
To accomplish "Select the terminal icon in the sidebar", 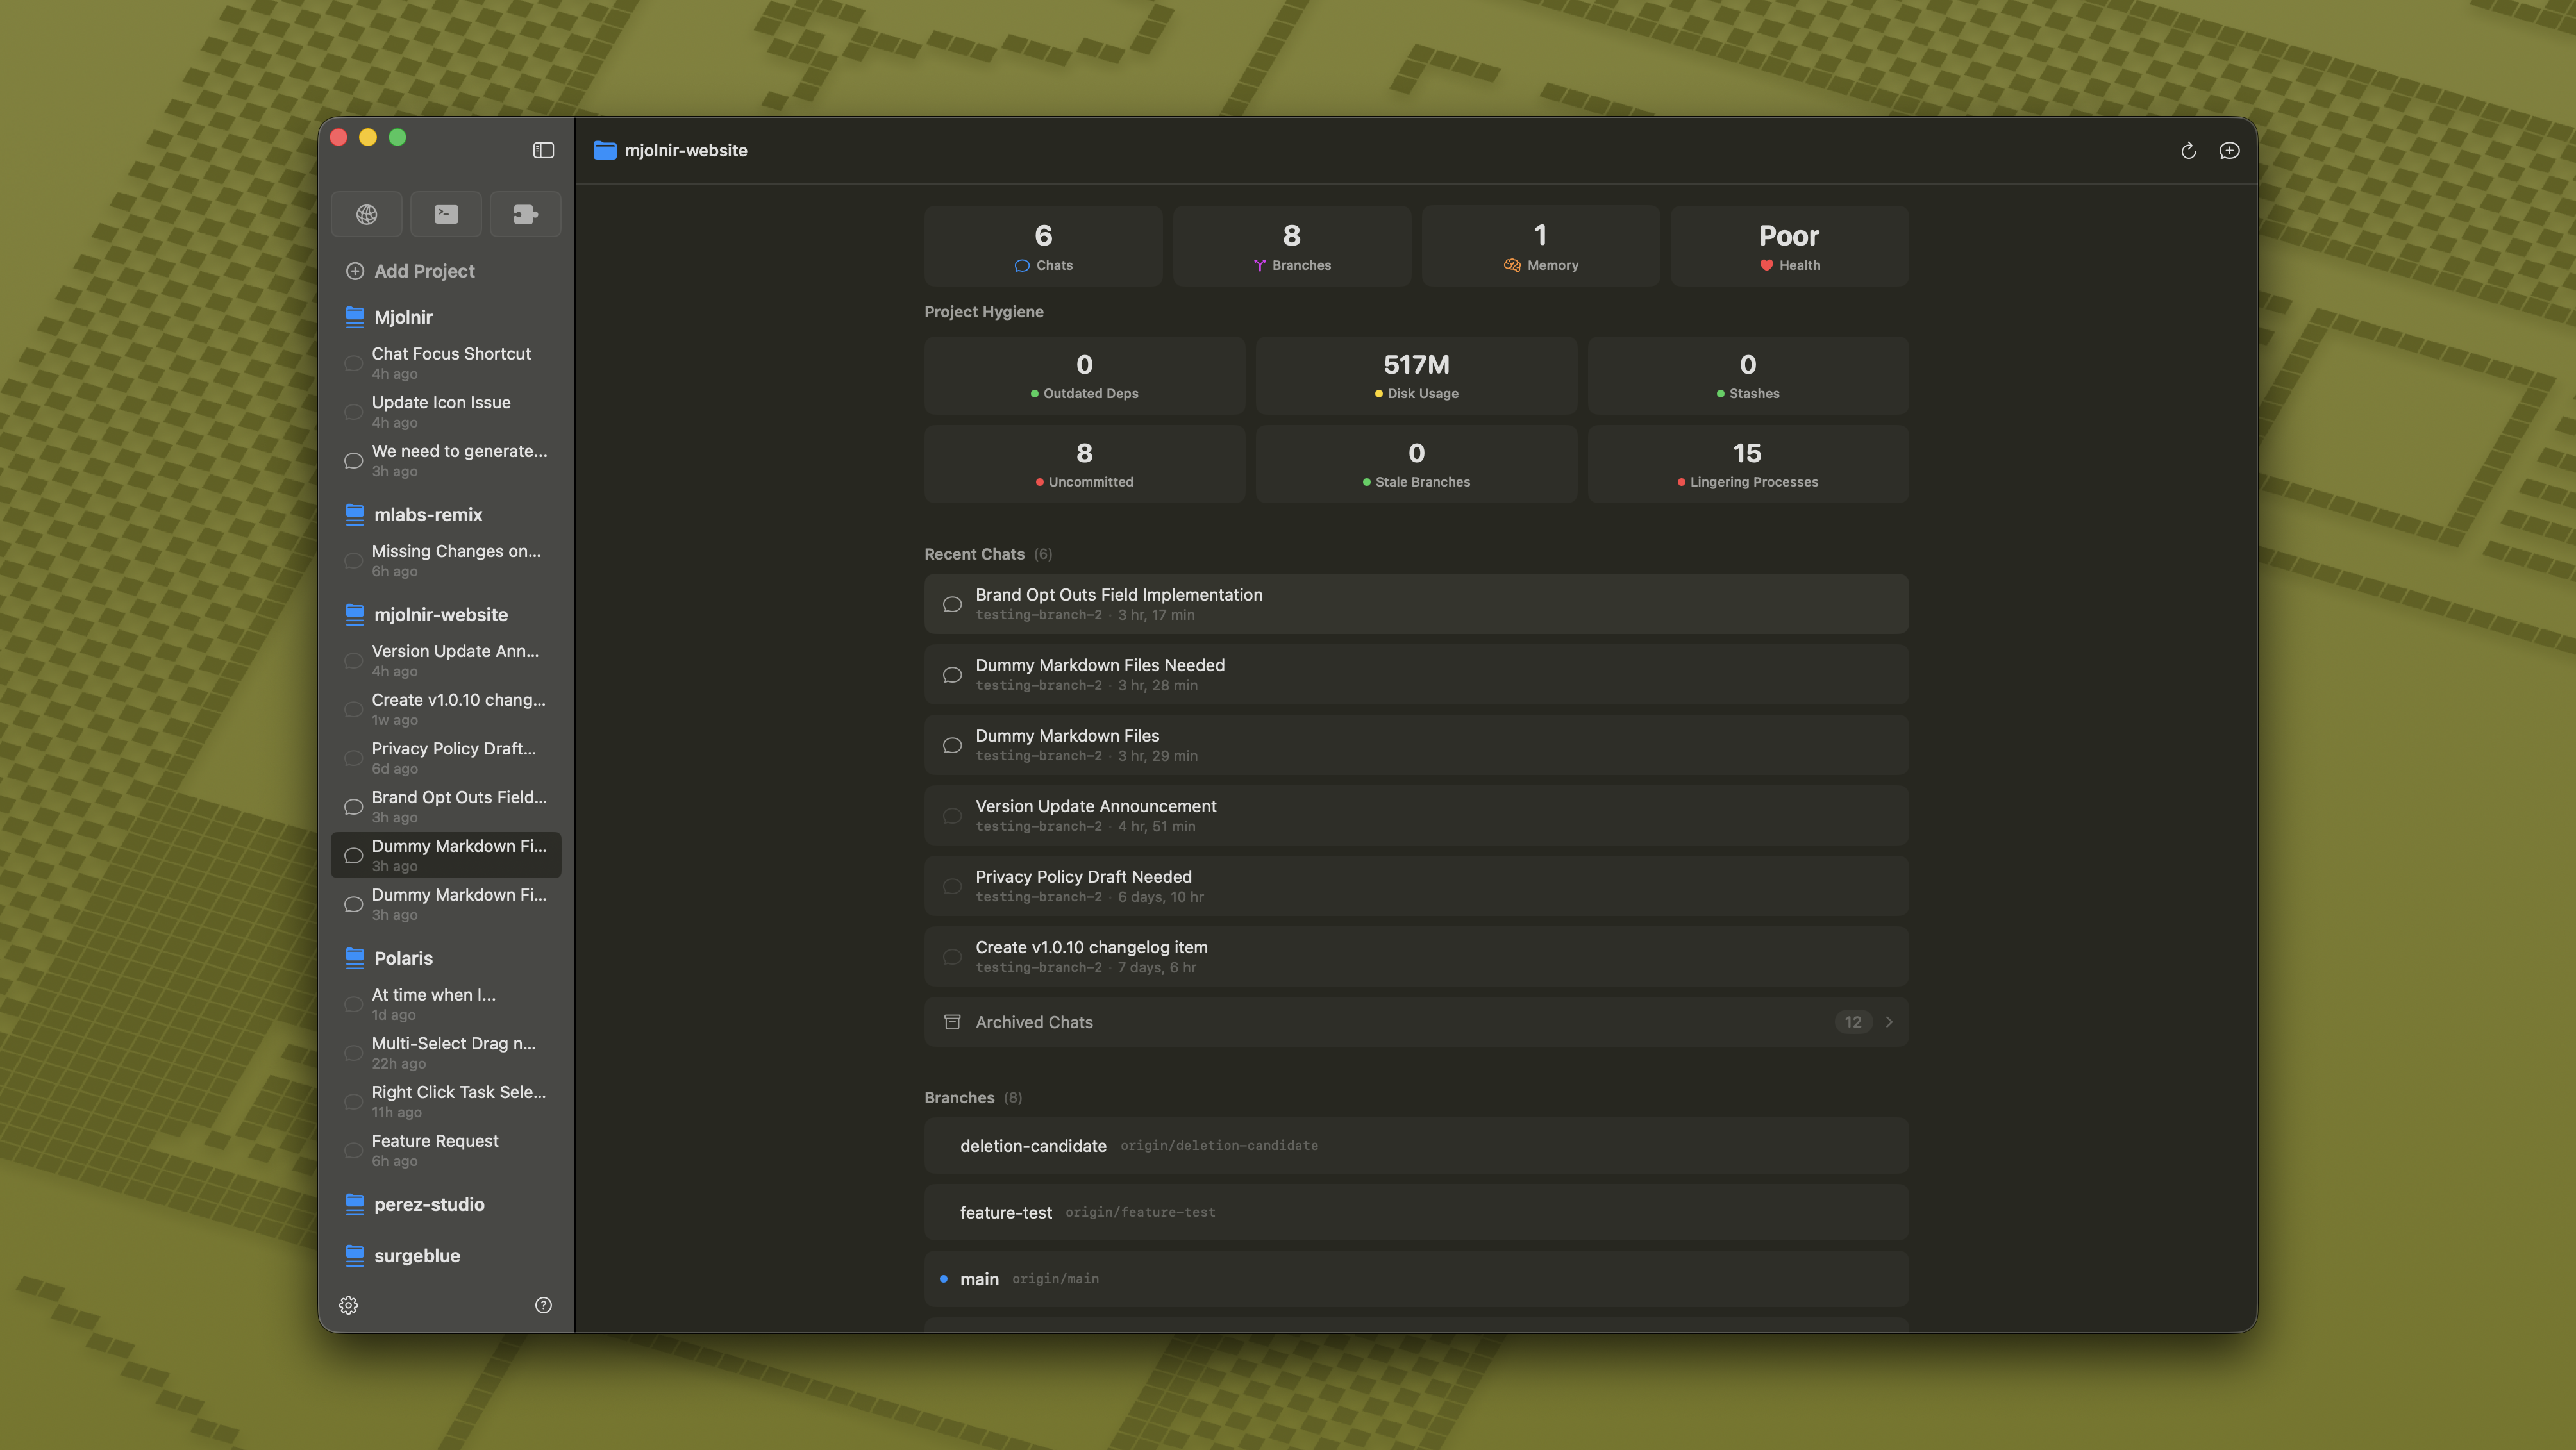I will (x=446, y=214).
